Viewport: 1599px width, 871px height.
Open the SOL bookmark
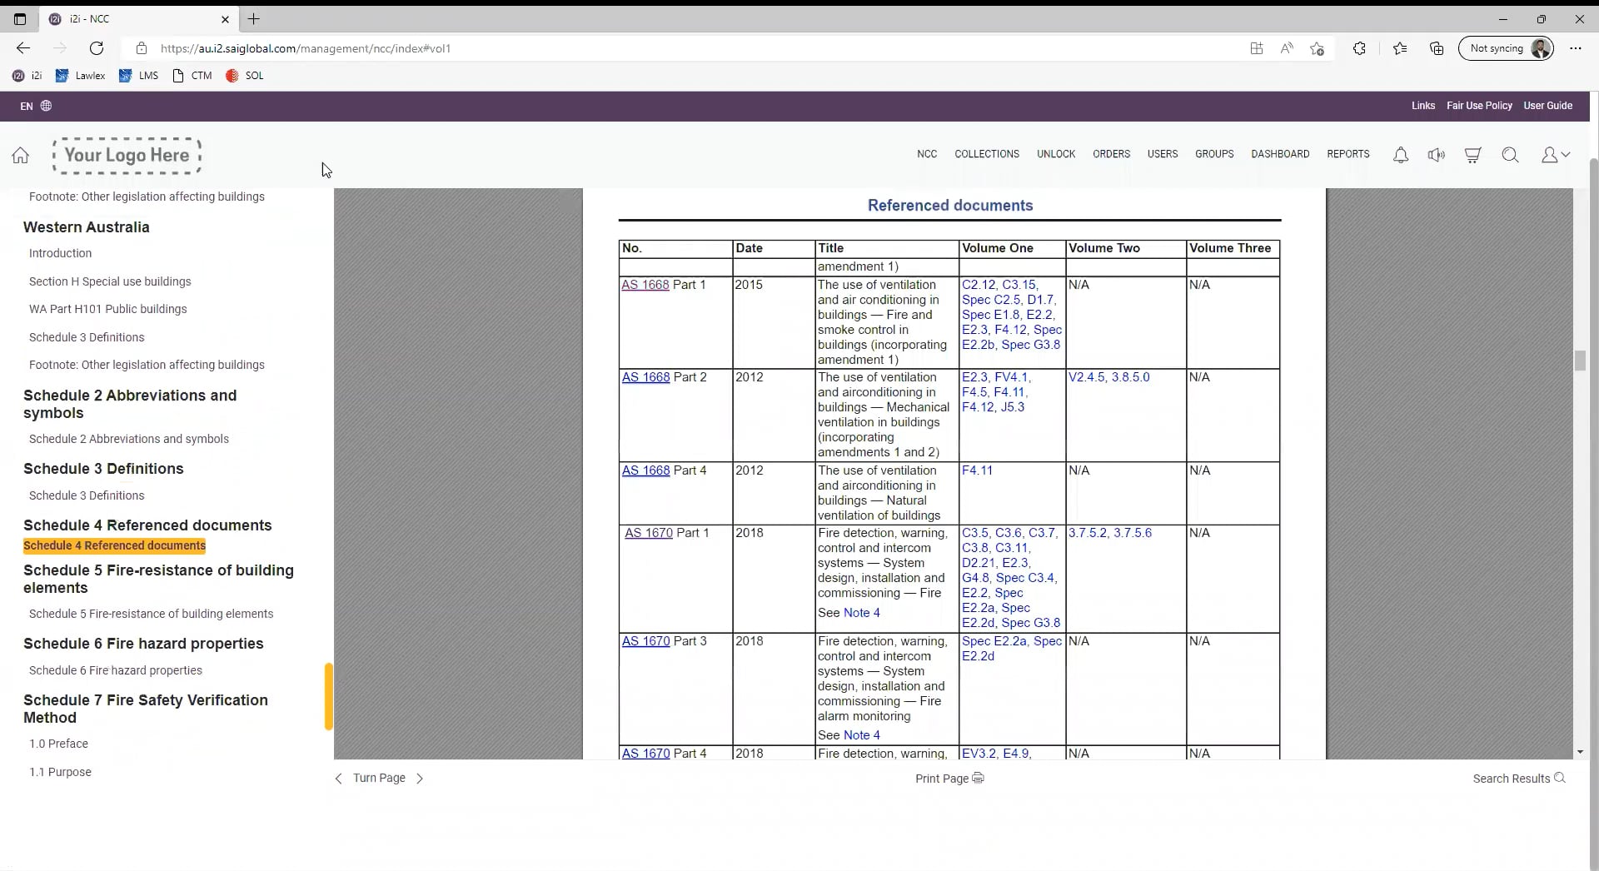(245, 76)
